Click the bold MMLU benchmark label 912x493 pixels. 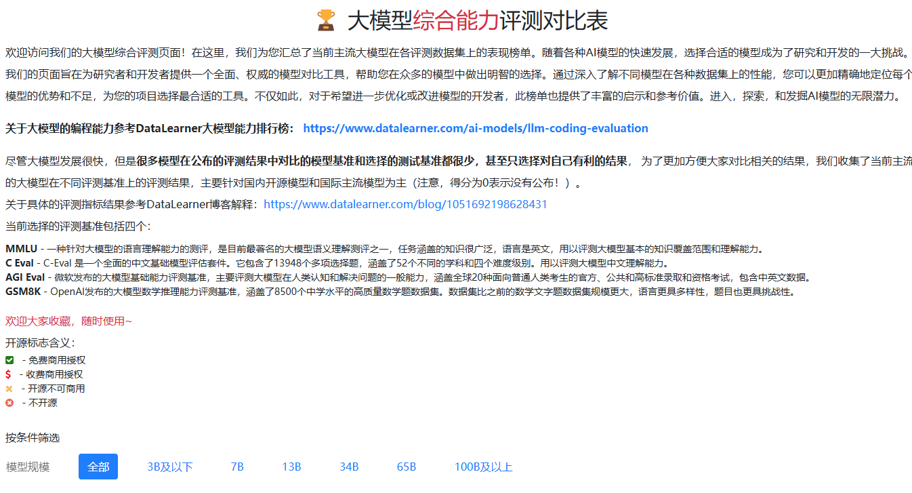(x=21, y=248)
